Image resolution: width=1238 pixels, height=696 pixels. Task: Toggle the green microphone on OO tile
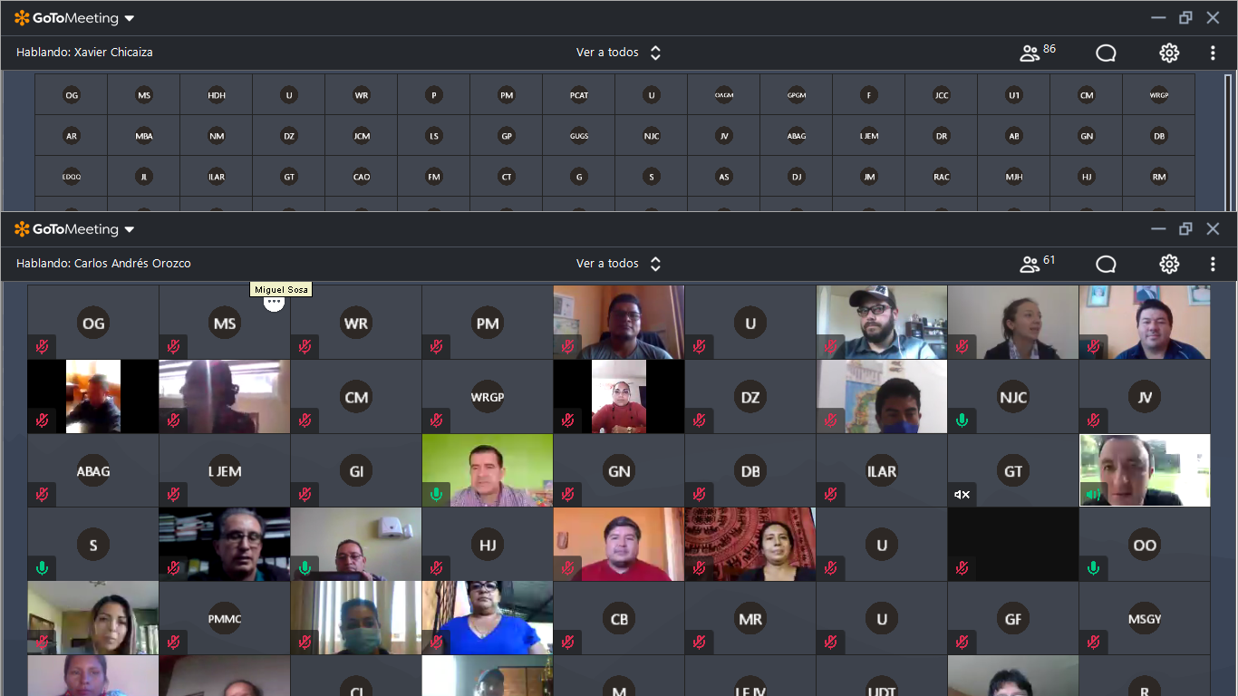[x=1093, y=568]
